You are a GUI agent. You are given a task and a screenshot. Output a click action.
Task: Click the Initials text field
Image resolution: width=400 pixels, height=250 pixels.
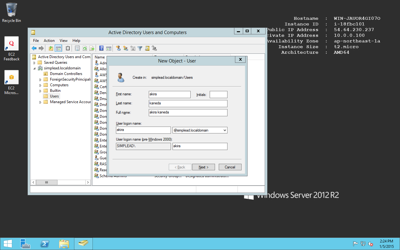(x=218, y=95)
